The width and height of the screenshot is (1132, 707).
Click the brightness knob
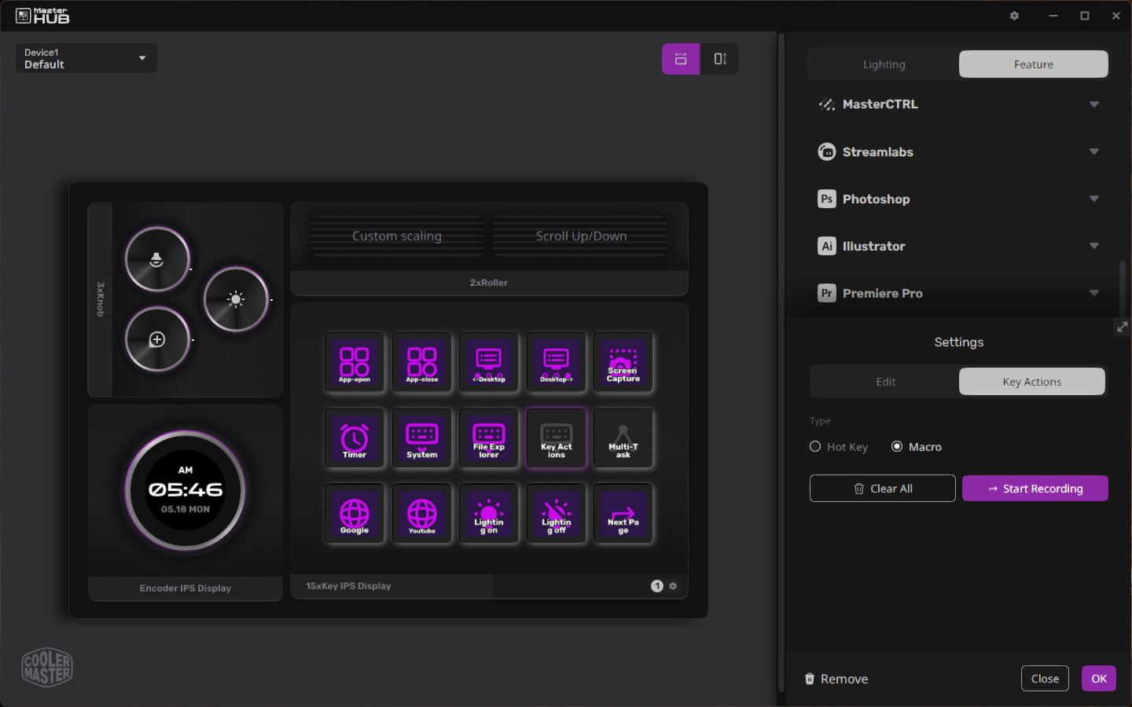[x=236, y=299]
